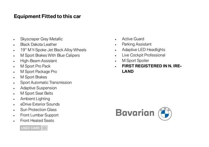Screen dimensions: 209x147
Task: Select Parking Assistant entry
Action: tap(137, 44)
